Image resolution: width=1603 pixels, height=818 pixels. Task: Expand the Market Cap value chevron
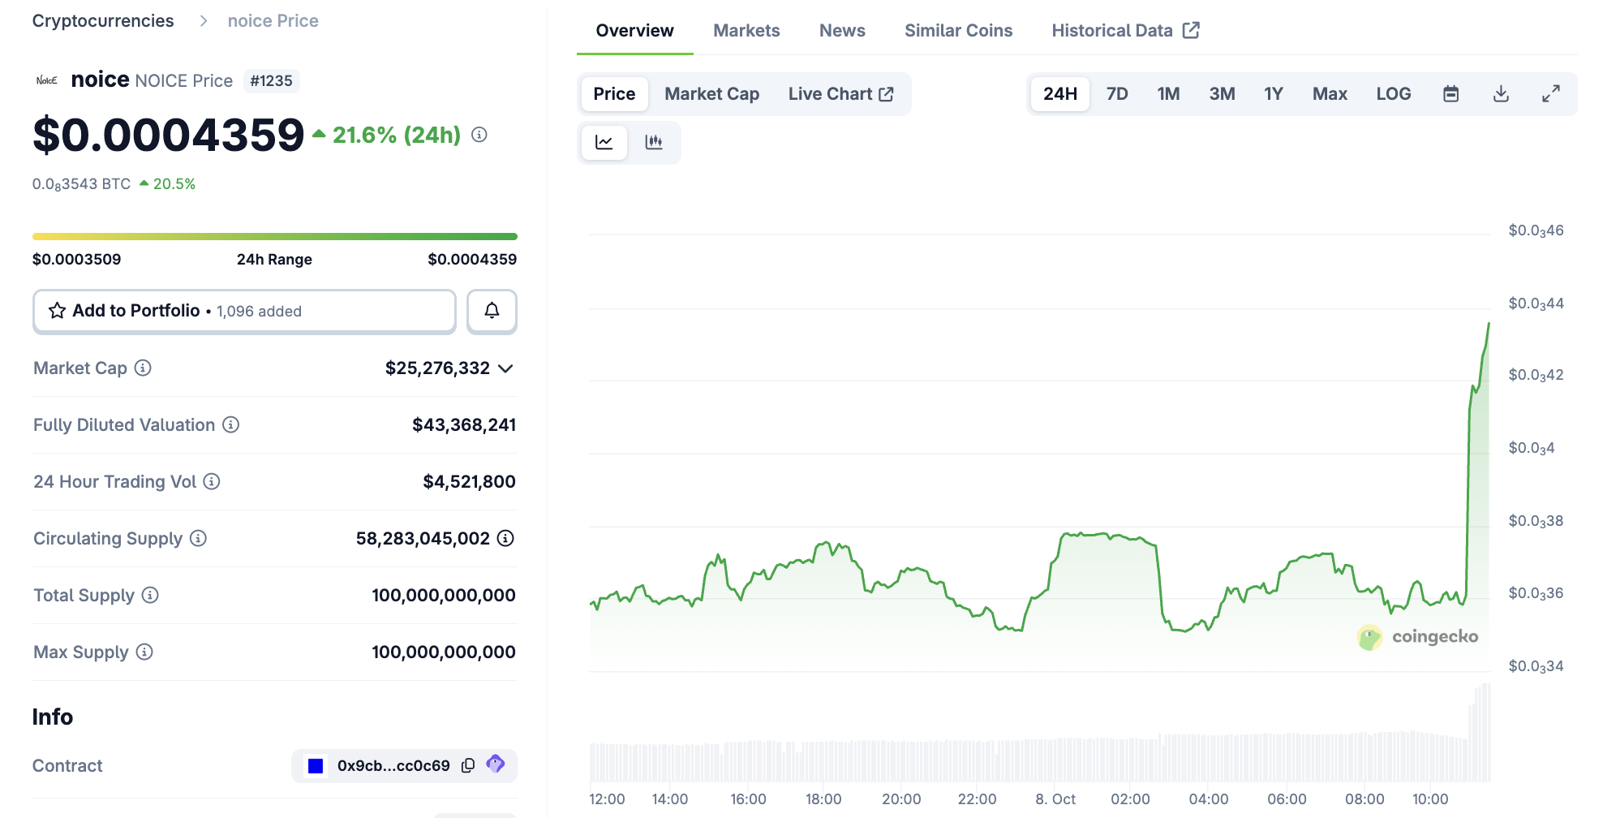505,368
